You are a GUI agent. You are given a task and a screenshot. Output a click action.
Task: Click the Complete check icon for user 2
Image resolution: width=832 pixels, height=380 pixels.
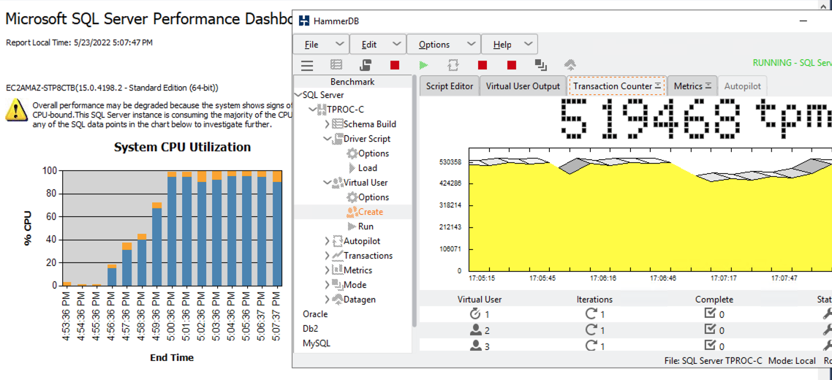coord(710,330)
